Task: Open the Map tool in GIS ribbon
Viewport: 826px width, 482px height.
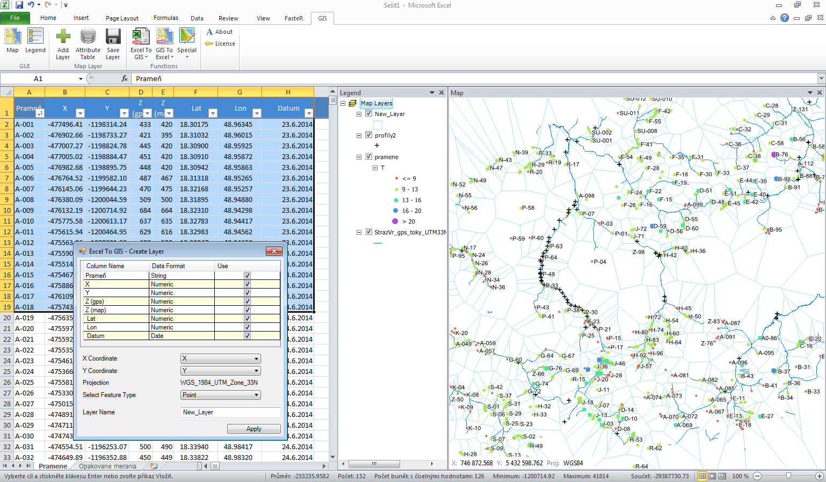Action: pos(12,40)
